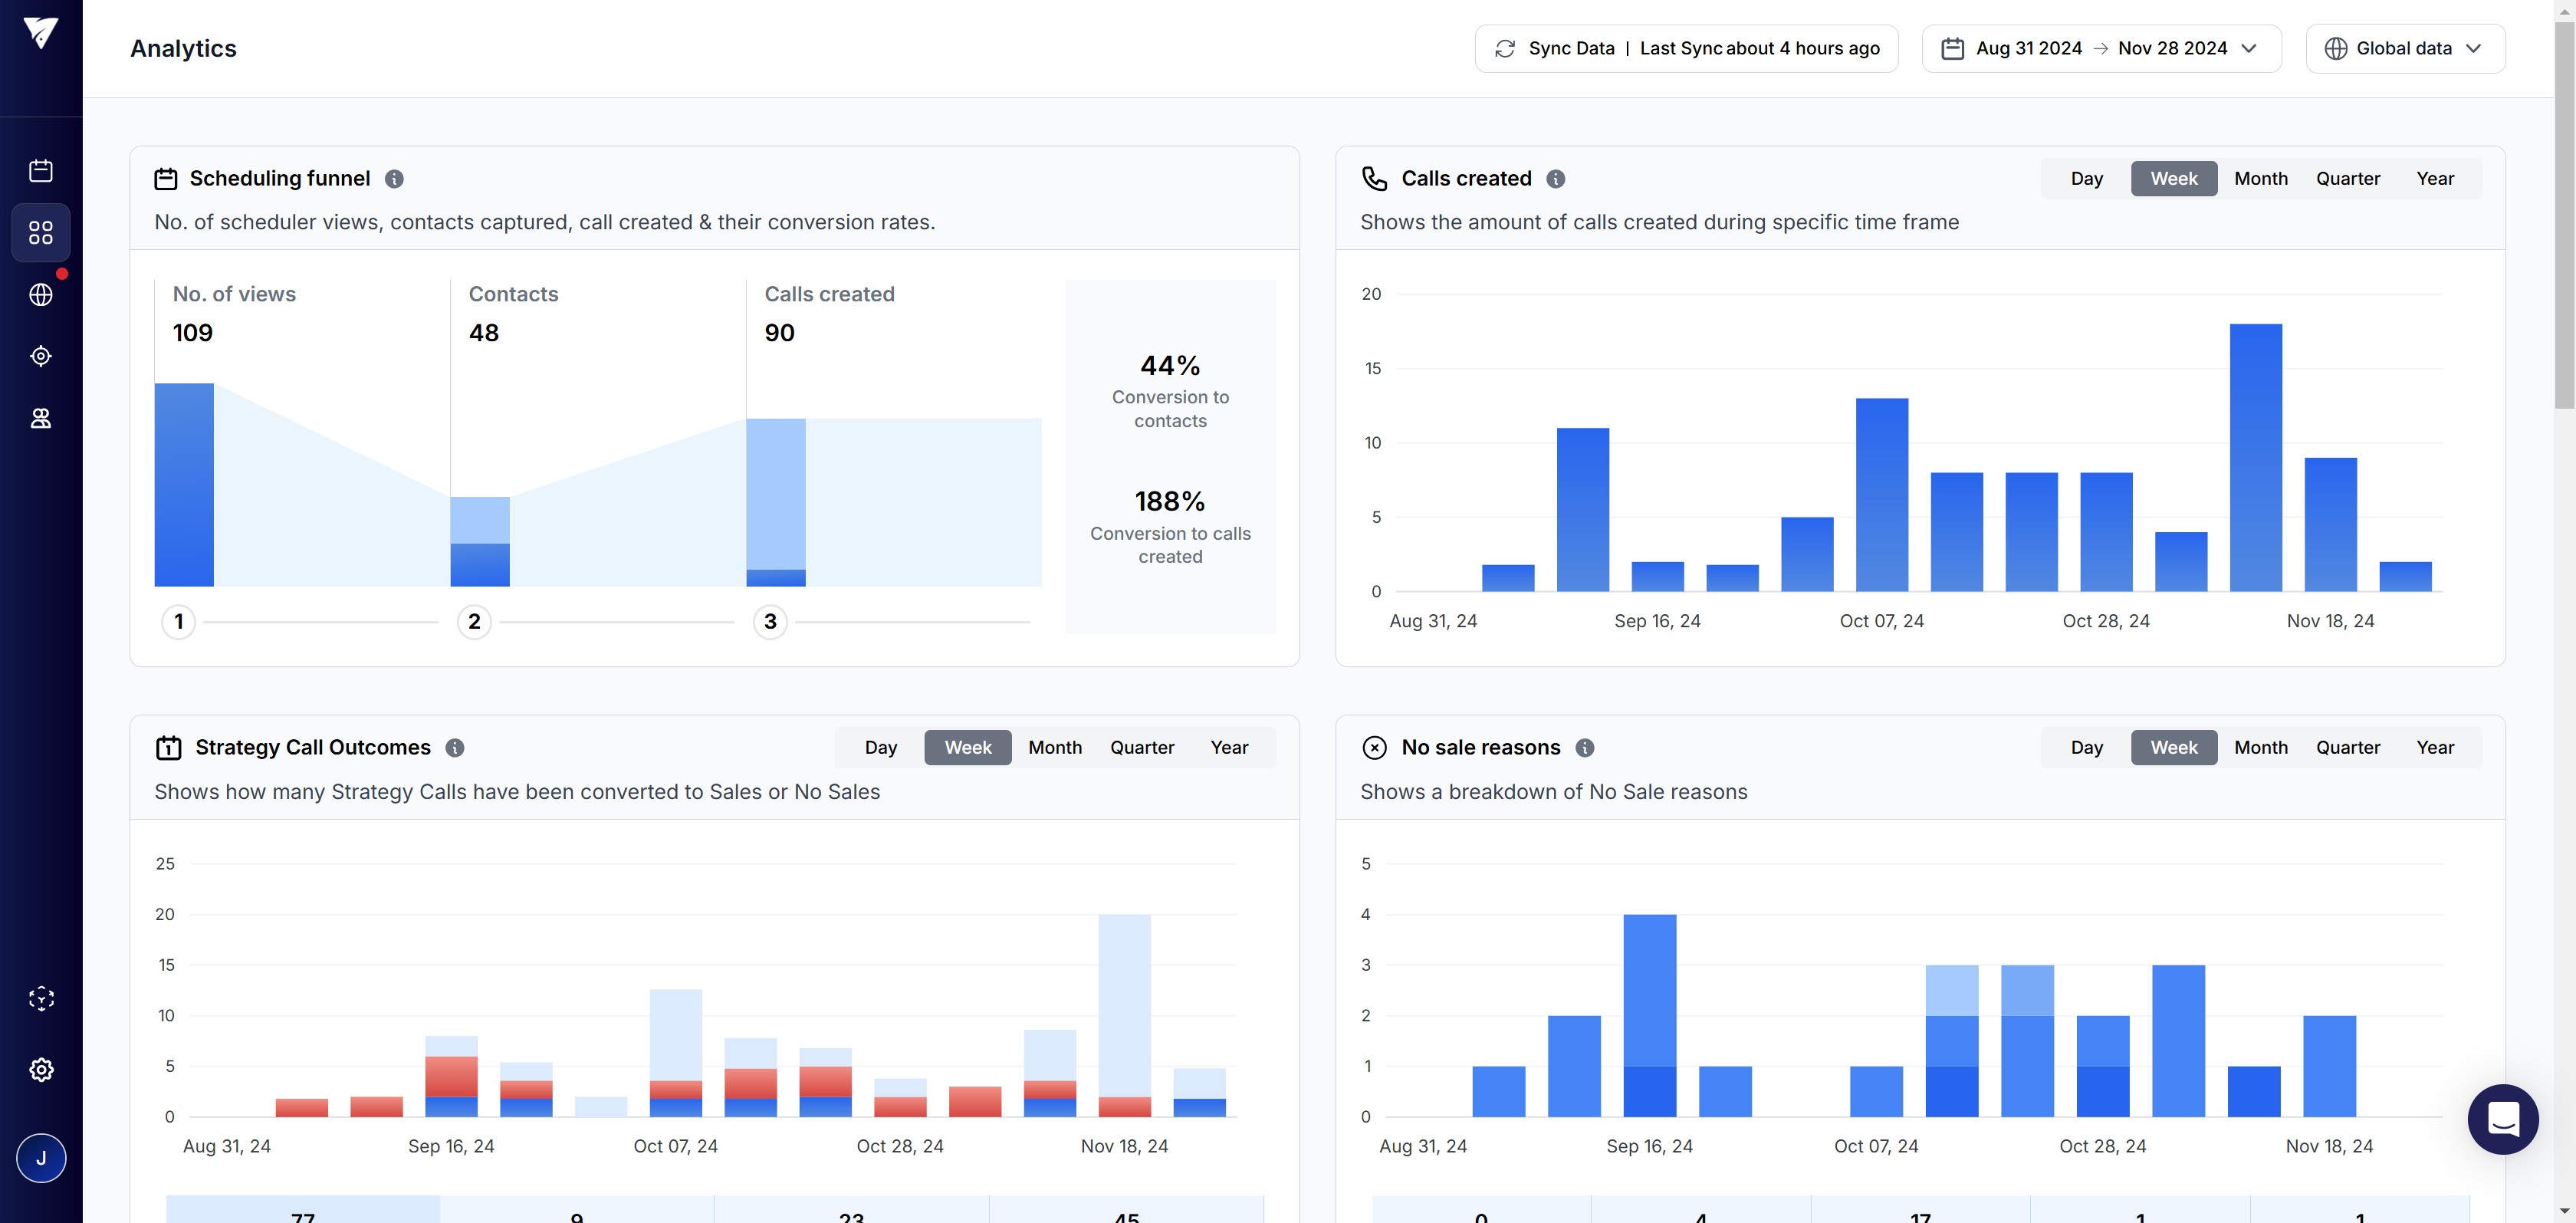
Task: Click Scheduling funnel info icon
Action: (394, 179)
